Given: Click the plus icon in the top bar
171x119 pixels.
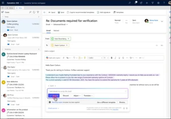Looking at the screenshot, I should [x=147, y=3].
